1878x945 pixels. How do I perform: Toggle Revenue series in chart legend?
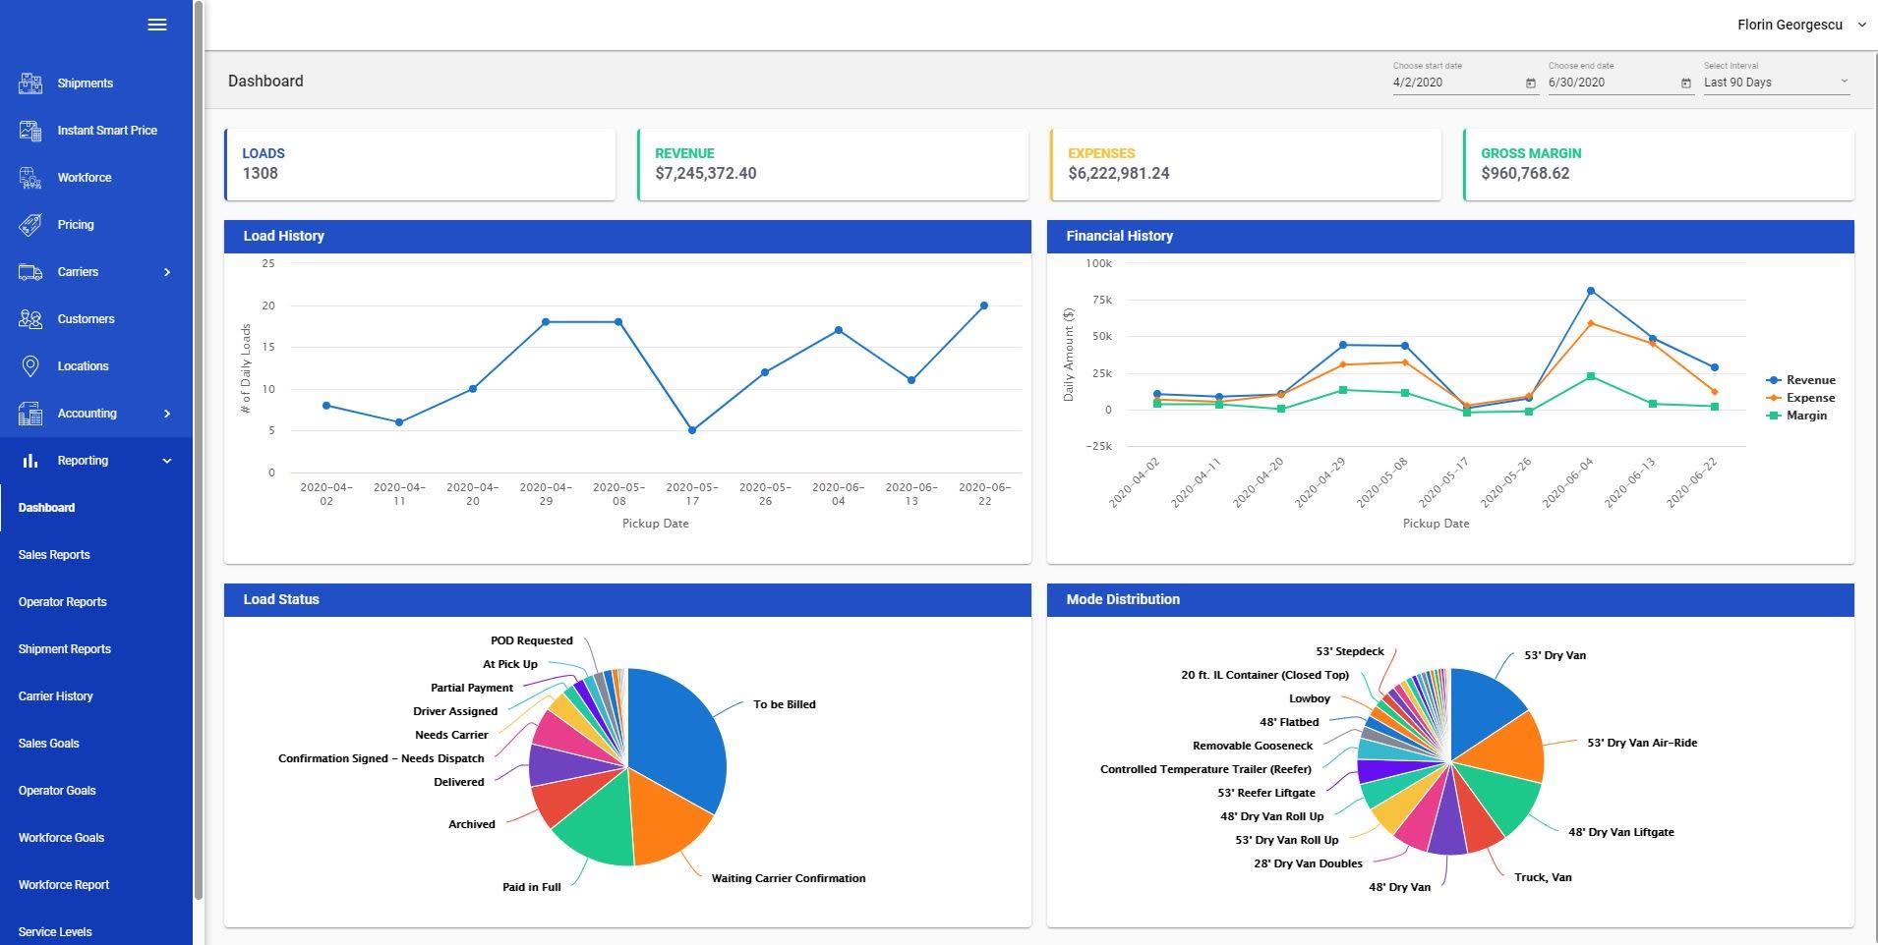coord(1801,380)
